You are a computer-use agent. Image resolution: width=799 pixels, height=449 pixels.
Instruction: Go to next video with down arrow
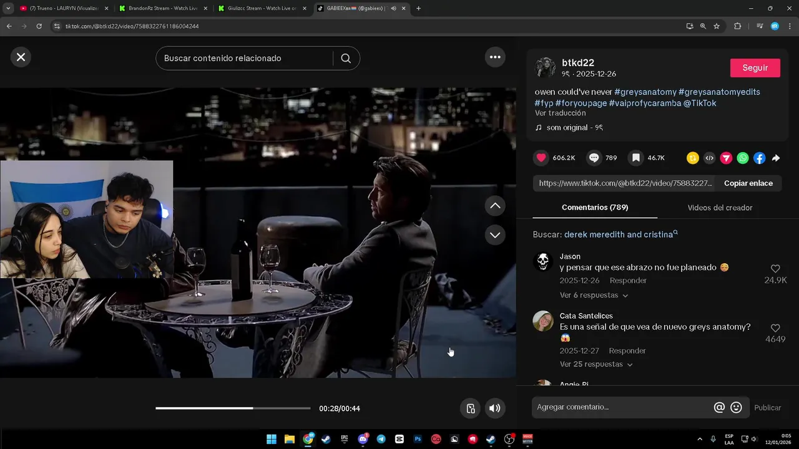pos(495,235)
